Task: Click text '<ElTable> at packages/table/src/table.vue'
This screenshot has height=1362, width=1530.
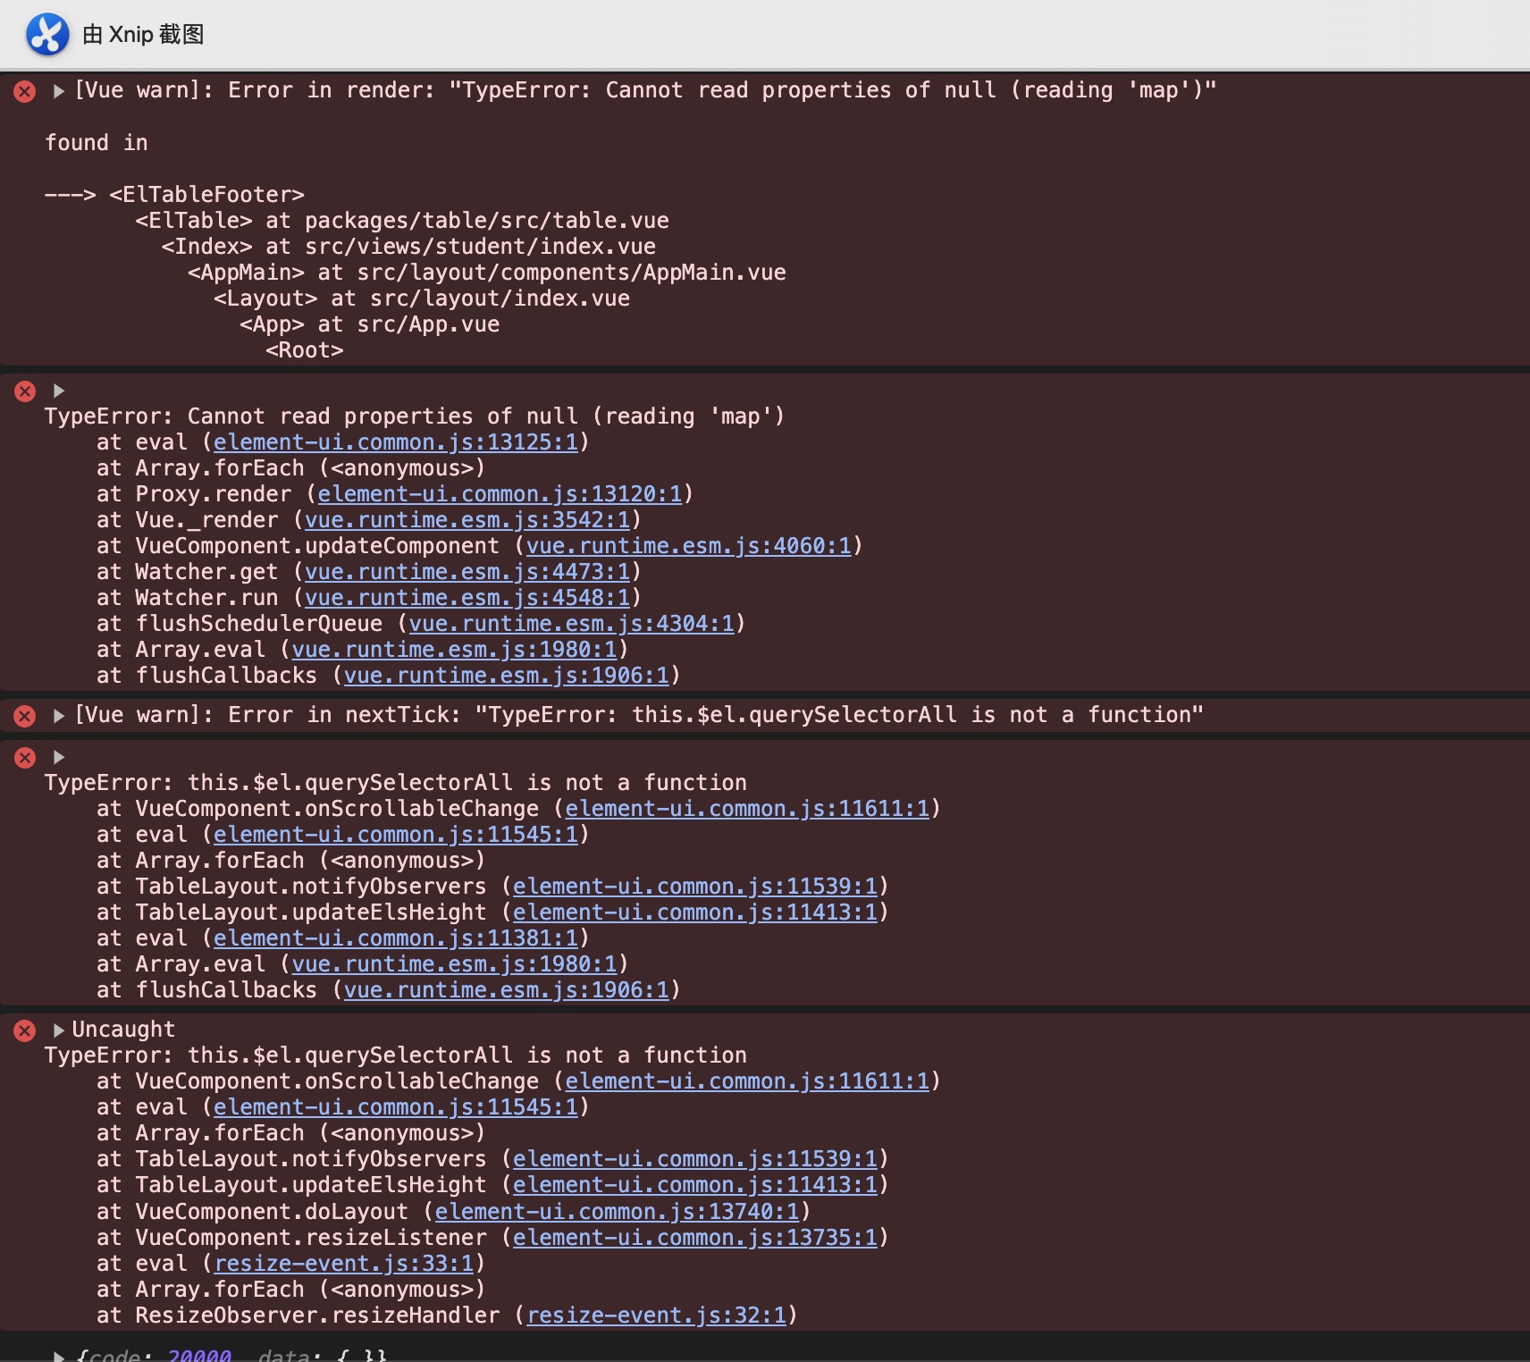Action: tap(402, 221)
